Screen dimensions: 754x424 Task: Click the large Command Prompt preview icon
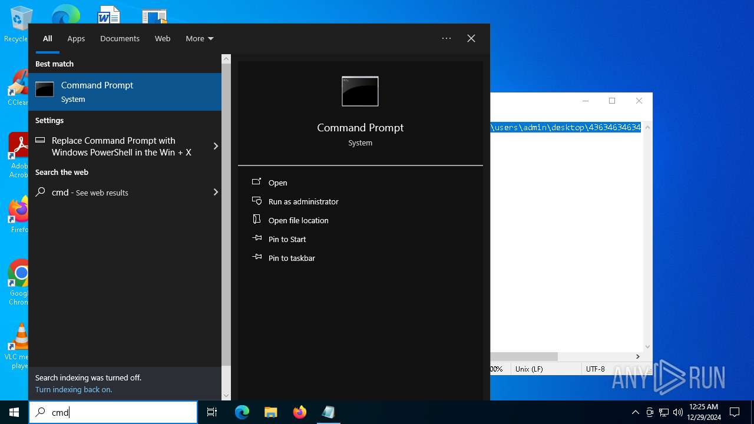point(360,91)
